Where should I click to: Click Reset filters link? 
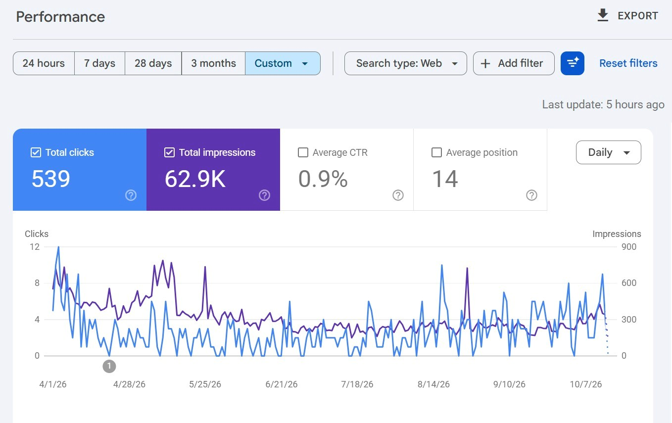pos(628,63)
